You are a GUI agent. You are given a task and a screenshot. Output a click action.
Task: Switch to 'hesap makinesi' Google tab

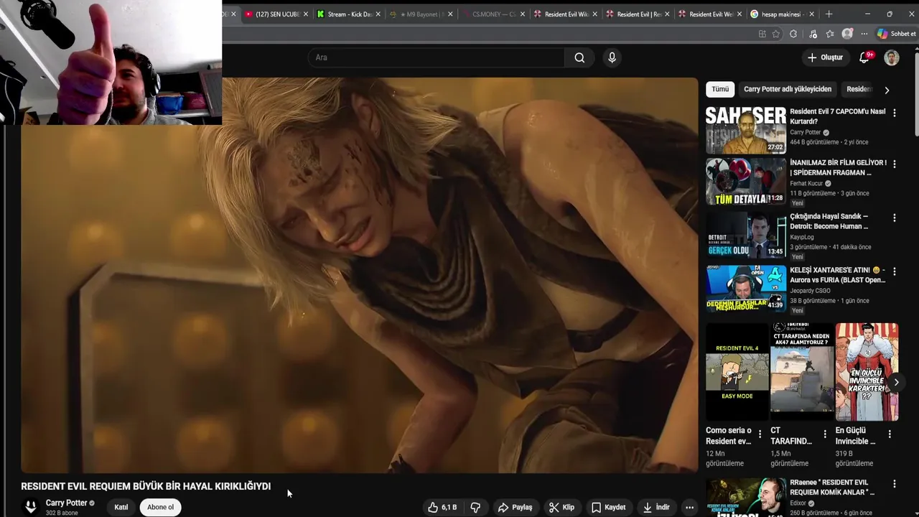click(x=782, y=14)
